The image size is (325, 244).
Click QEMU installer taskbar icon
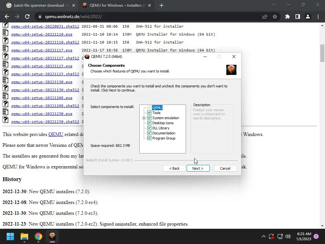click(x=52, y=236)
